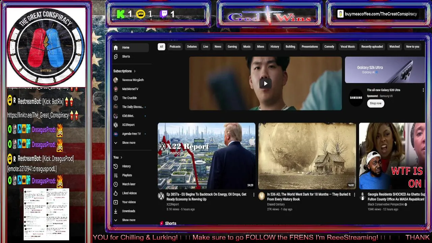Open Black Conservative Perspective channel link
This screenshot has height=243, width=432.
click(386, 205)
